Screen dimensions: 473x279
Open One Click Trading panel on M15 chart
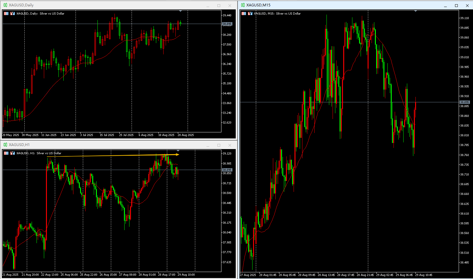coord(244,13)
